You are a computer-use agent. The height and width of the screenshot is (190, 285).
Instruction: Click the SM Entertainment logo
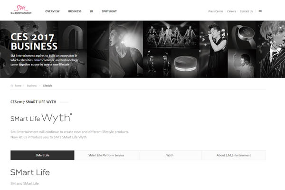pos(21,9)
